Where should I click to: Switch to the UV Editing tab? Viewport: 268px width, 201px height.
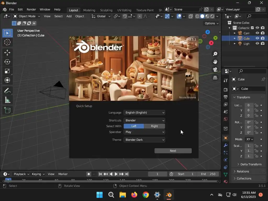[x=124, y=10]
